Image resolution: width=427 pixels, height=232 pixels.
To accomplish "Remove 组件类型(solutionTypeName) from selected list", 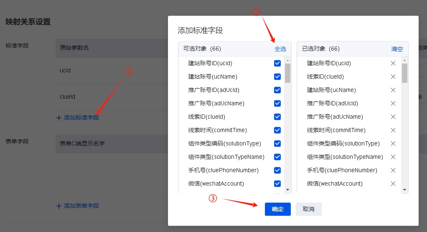I will coord(393,157).
